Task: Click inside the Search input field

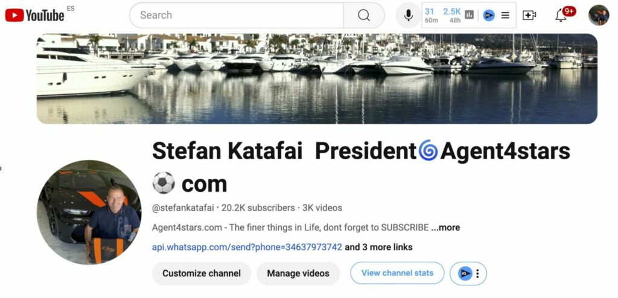Action: tap(237, 15)
